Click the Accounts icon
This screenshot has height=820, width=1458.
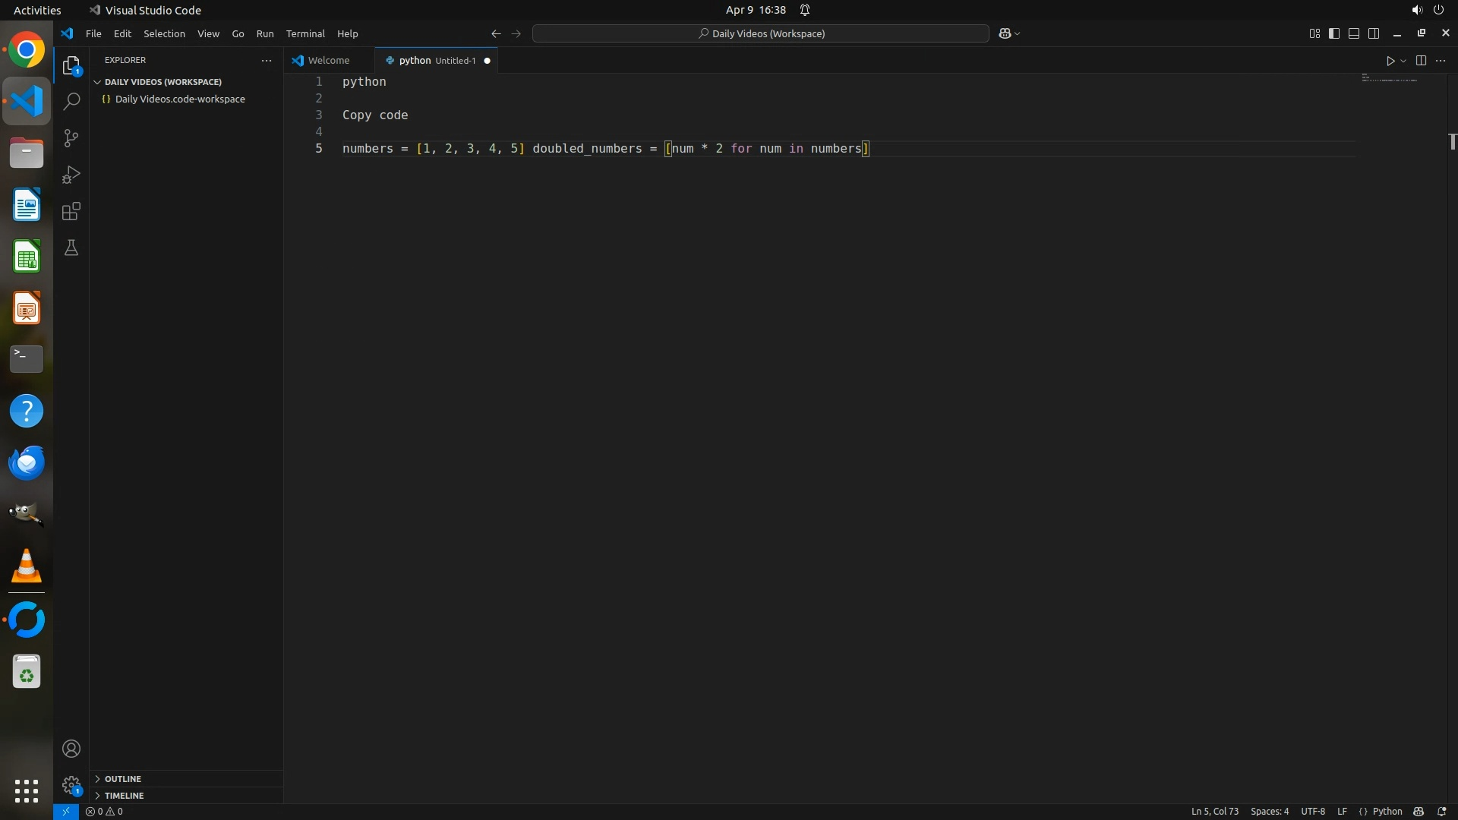tap(71, 749)
